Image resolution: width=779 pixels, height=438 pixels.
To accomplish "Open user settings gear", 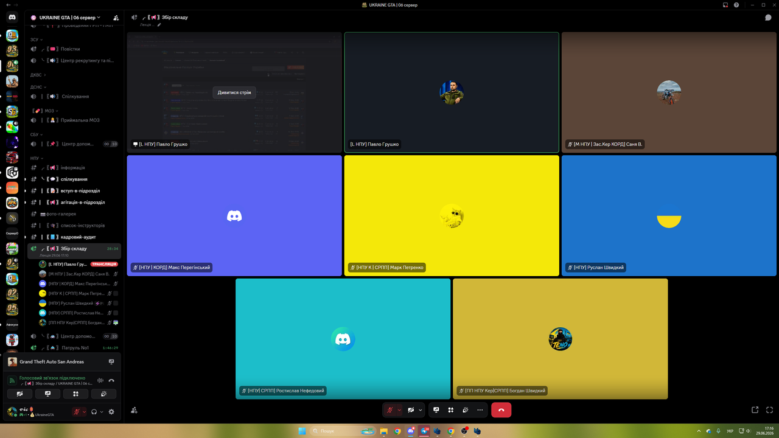I will click(111, 412).
